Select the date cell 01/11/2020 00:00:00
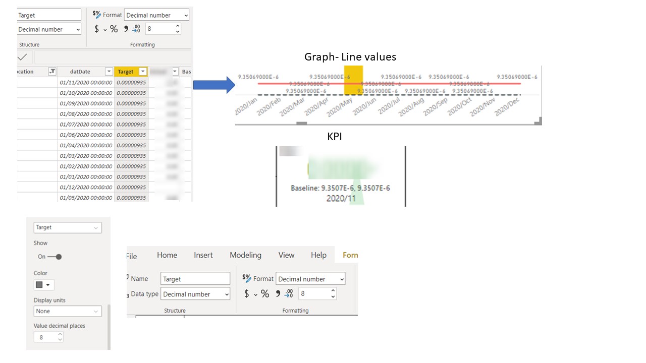 coord(86,82)
